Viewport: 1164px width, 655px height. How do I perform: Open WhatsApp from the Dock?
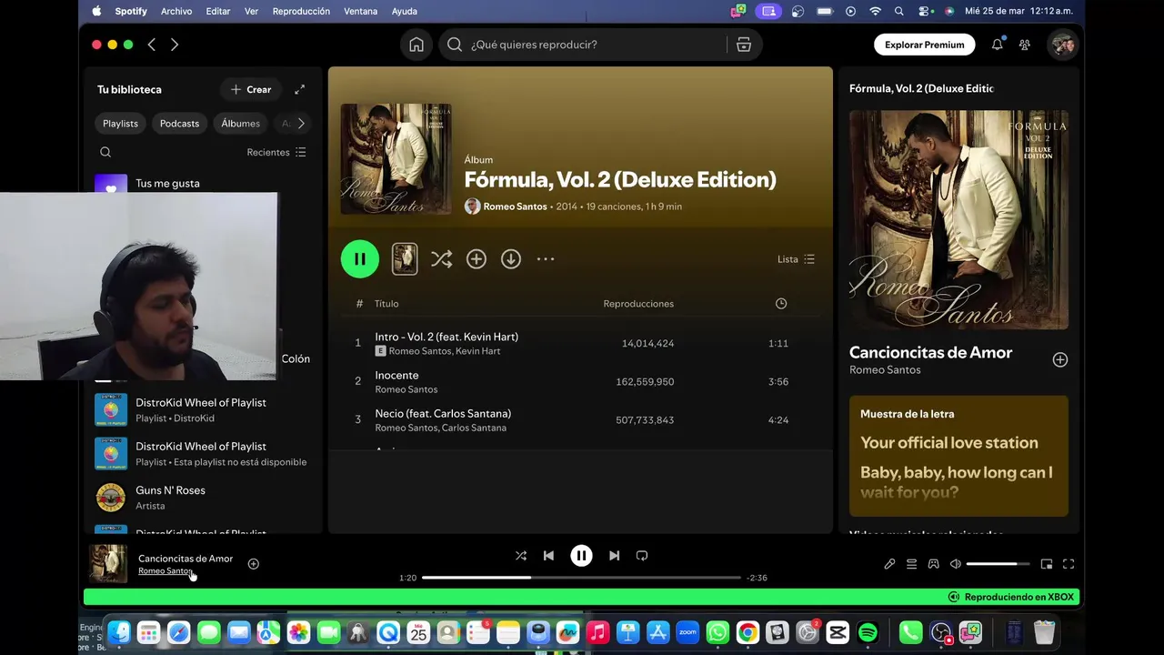coord(717,632)
